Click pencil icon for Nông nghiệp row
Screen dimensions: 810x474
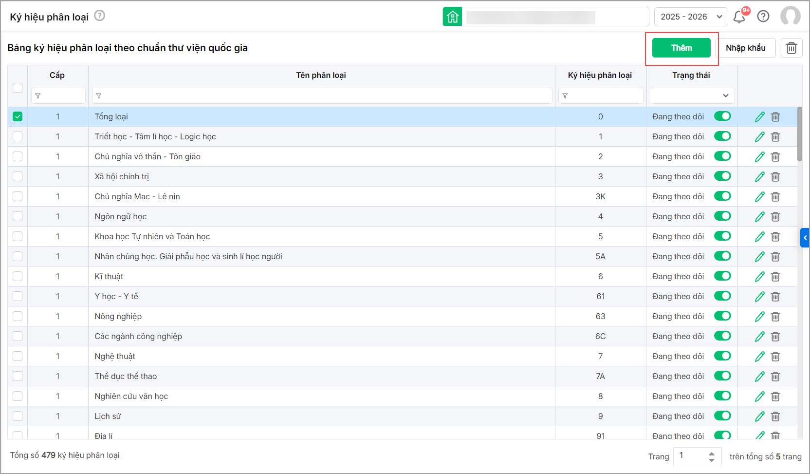pos(759,317)
